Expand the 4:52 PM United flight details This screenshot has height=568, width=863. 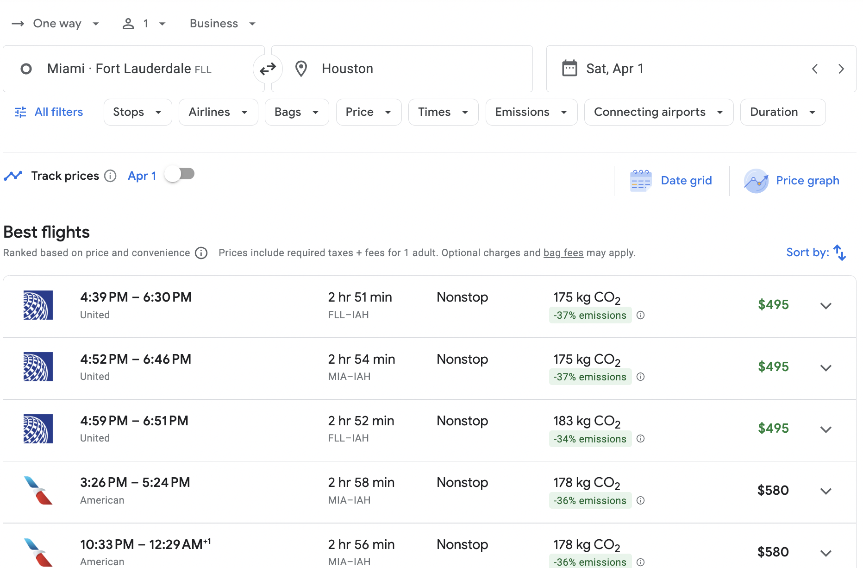[x=826, y=368]
